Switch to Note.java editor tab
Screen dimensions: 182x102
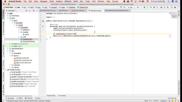pos(64,10)
